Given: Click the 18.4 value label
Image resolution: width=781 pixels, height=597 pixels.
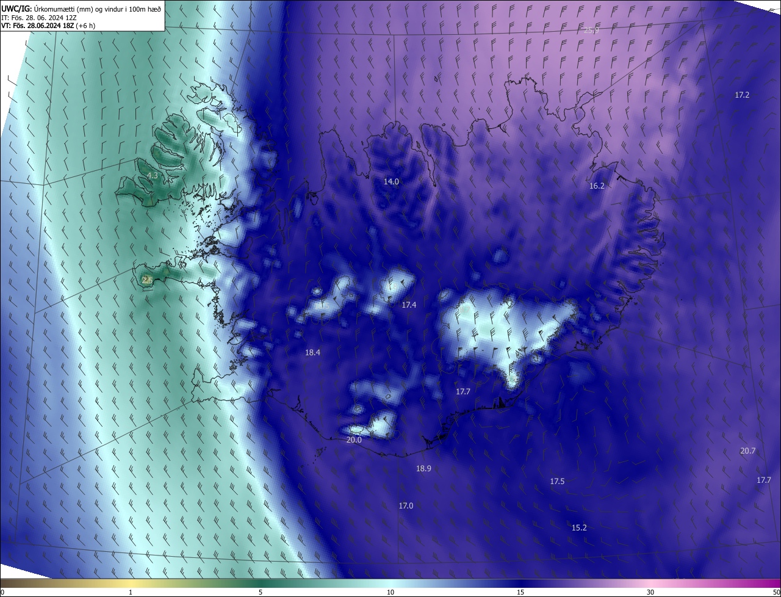Looking at the screenshot, I should click(312, 353).
